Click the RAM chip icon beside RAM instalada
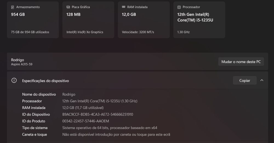The width and height of the screenshot is (274, 143). point(124,7)
